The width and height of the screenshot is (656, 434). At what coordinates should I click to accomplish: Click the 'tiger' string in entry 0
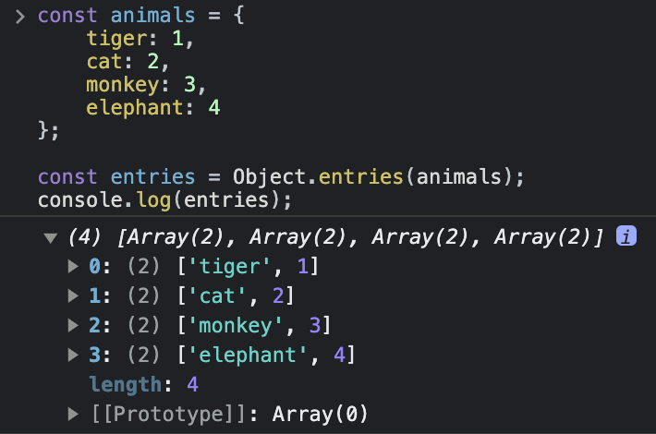point(230,266)
